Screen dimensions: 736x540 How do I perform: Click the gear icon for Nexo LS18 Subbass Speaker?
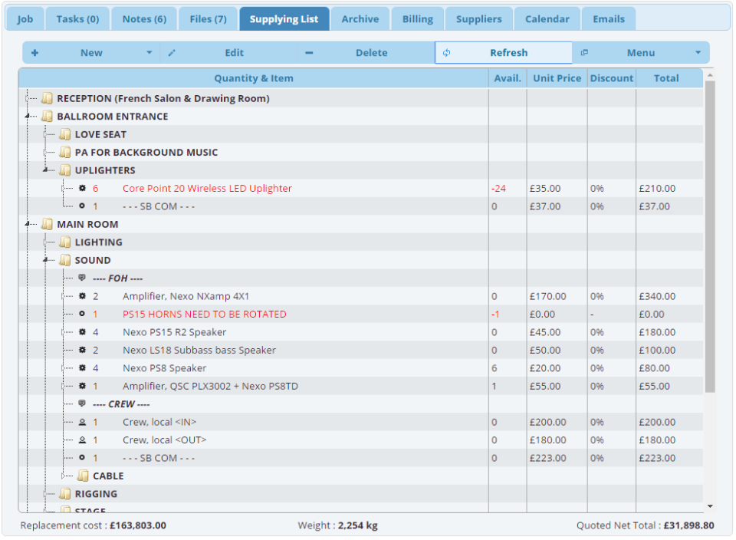(82, 350)
